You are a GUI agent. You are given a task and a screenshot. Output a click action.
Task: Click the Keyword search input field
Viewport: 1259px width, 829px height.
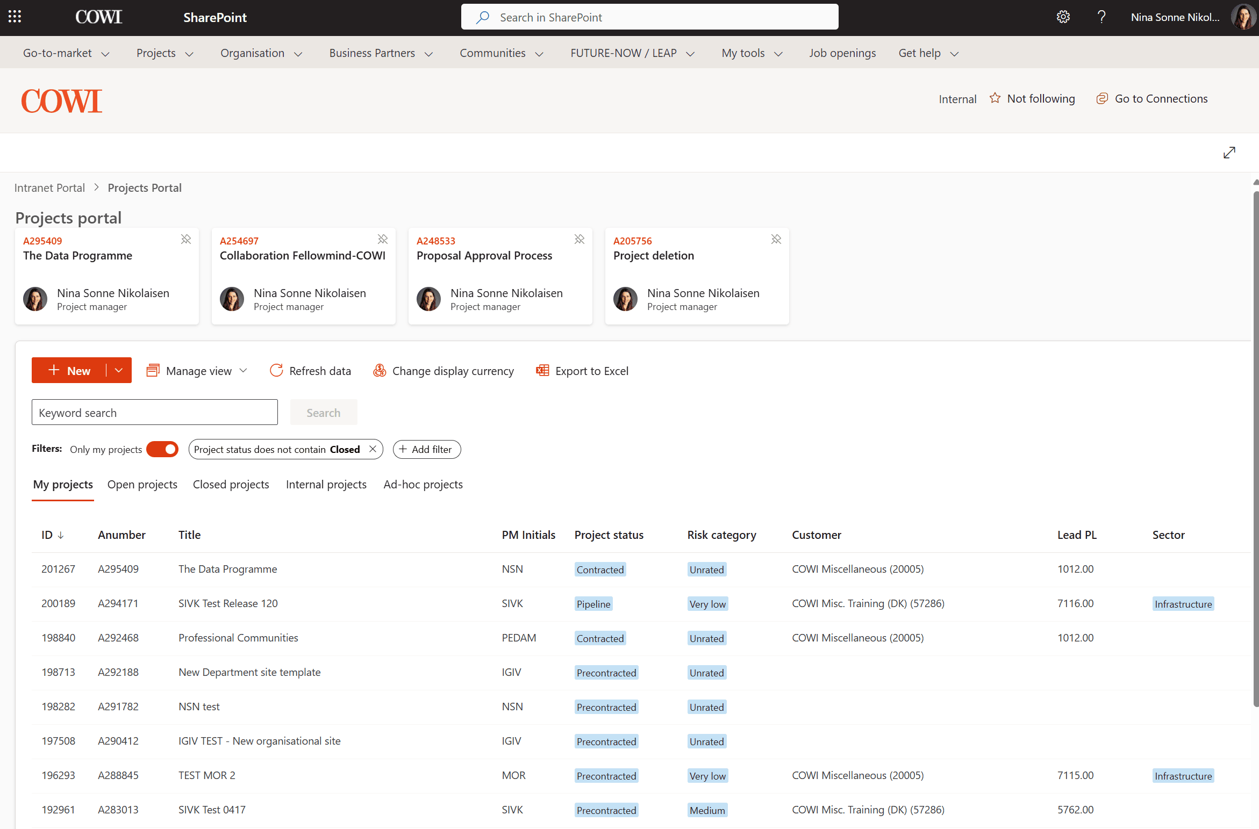click(154, 413)
